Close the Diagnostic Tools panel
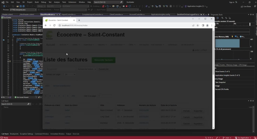The height and width of the screenshot is (139, 257). pyautogui.click(x=253, y=15)
